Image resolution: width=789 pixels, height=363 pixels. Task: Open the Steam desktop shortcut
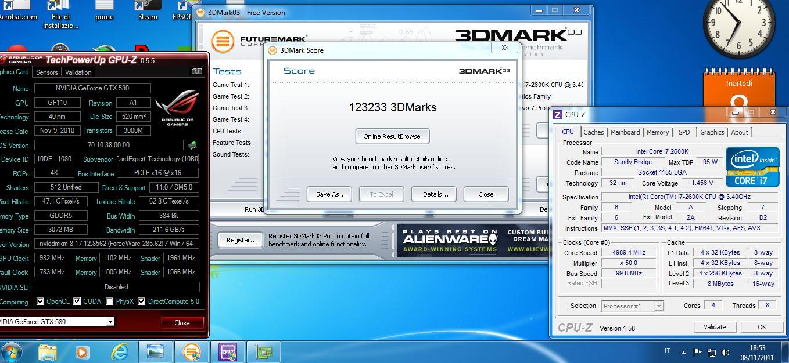148,10
